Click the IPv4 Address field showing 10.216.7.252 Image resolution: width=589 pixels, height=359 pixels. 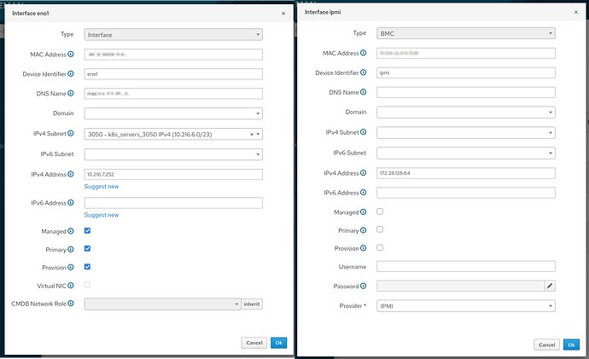173,174
